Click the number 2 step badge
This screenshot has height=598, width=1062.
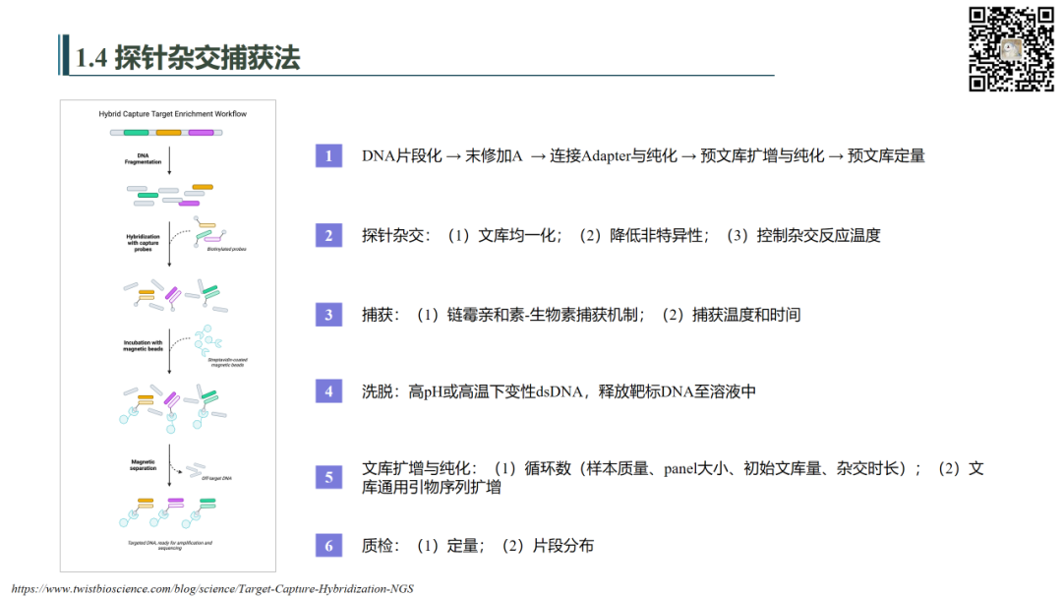click(x=328, y=235)
